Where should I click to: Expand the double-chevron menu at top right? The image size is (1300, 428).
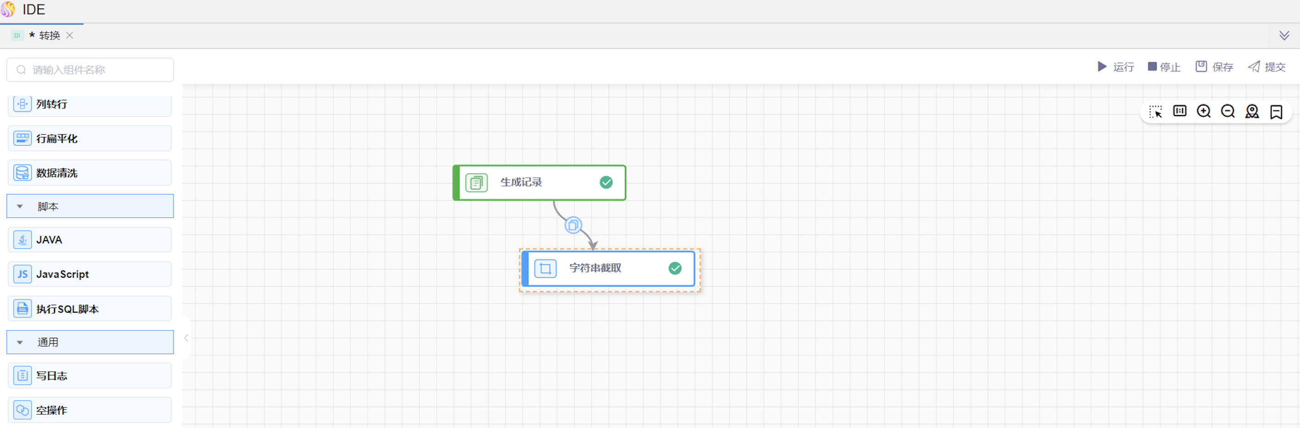pyautogui.click(x=1284, y=36)
